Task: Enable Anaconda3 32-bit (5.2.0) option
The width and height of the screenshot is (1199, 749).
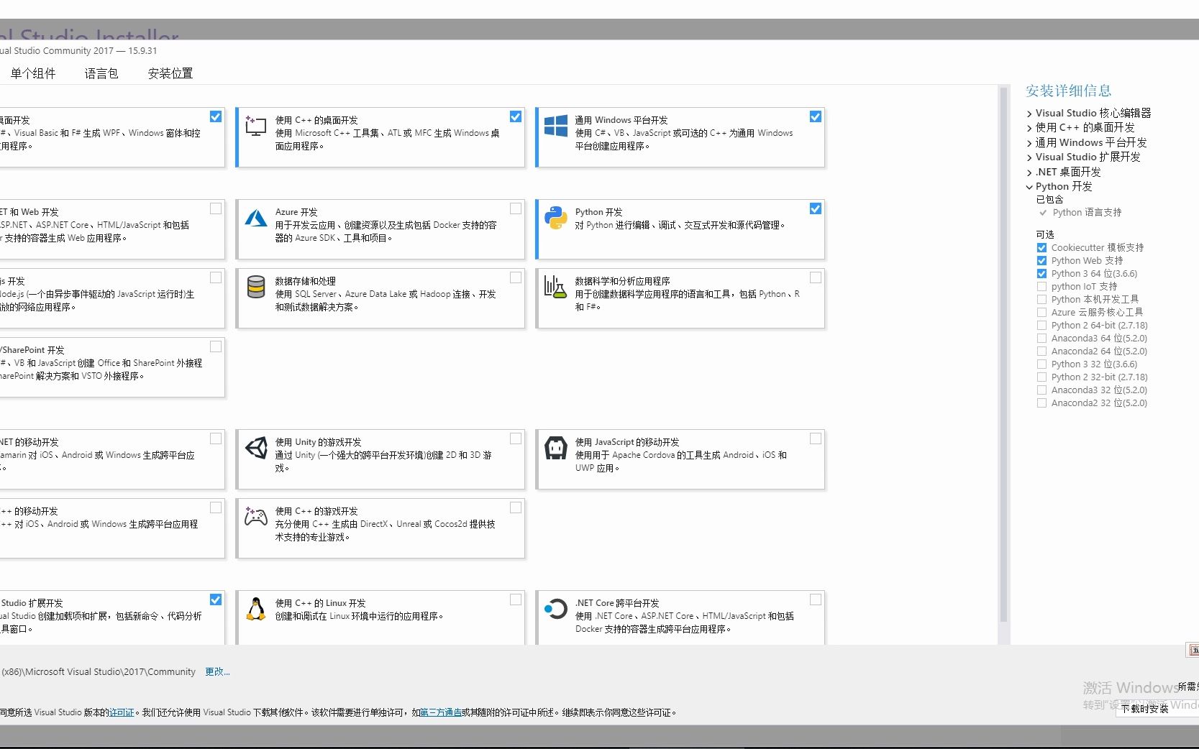Action: coord(1041,390)
